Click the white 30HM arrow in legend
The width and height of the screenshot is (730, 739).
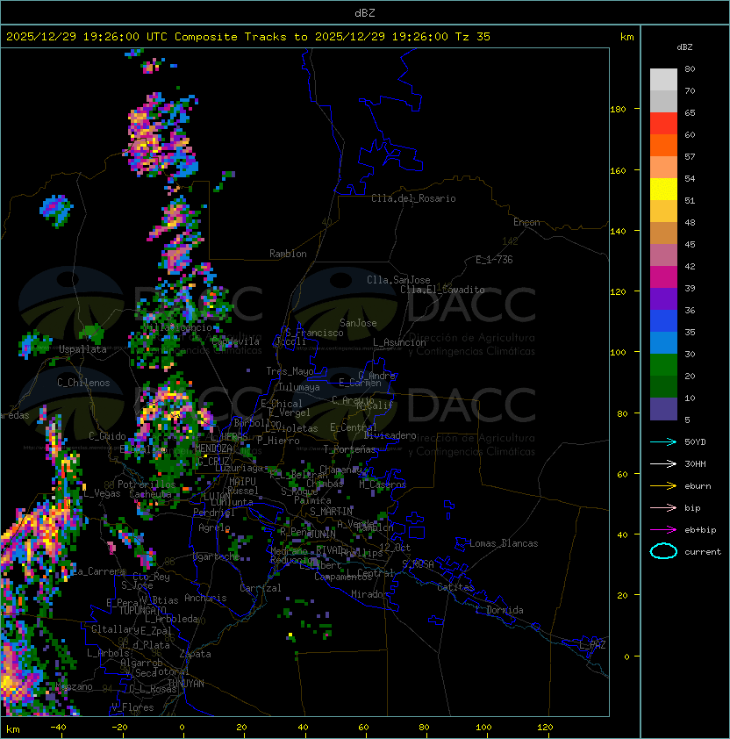click(663, 463)
